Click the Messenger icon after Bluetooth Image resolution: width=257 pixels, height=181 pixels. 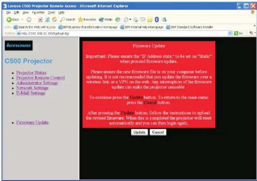(x=164, y=20)
